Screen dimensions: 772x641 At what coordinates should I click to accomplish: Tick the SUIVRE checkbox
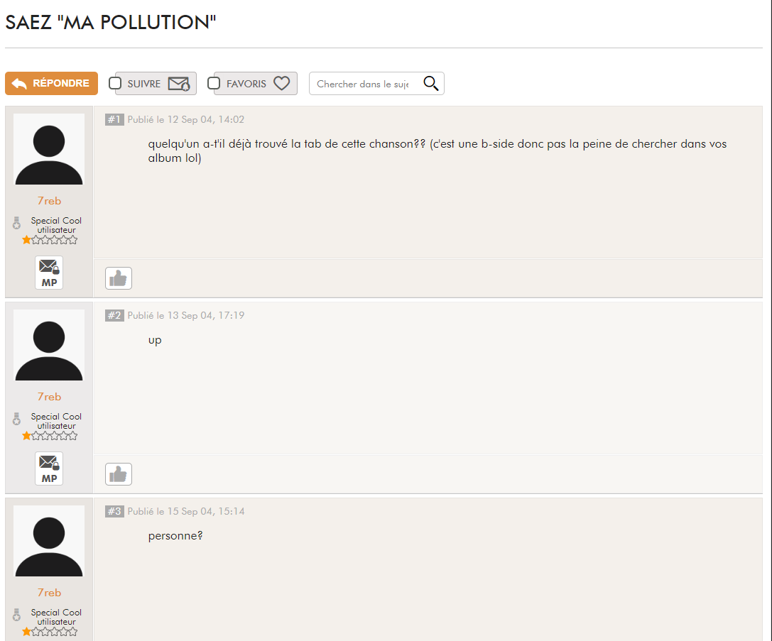115,83
